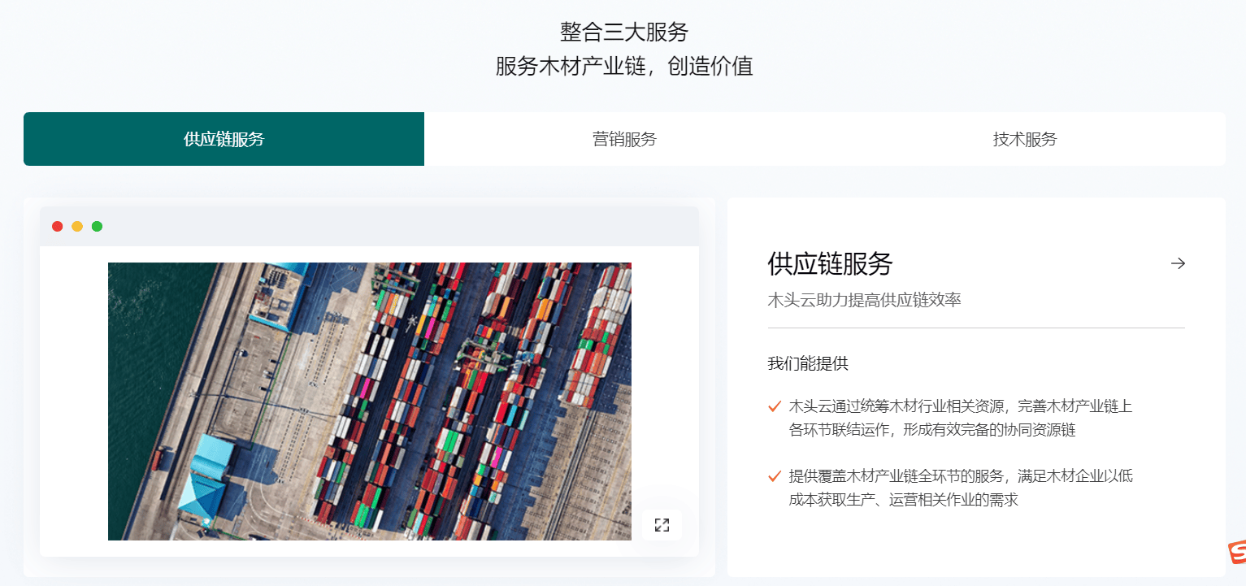Click the subtitle 木头云助力提高供应链效率
The image size is (1246, 586).
click(864, 300)
